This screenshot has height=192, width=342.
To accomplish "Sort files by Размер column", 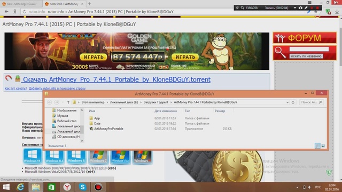I will (x=220, y=111).
